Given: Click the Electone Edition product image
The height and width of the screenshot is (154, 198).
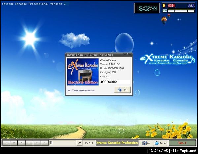Looking at the screenshot, I should click(x=83, y=72).
